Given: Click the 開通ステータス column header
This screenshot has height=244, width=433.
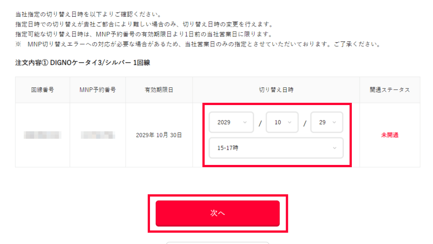Looking at the screenshot, I should 389,90.
